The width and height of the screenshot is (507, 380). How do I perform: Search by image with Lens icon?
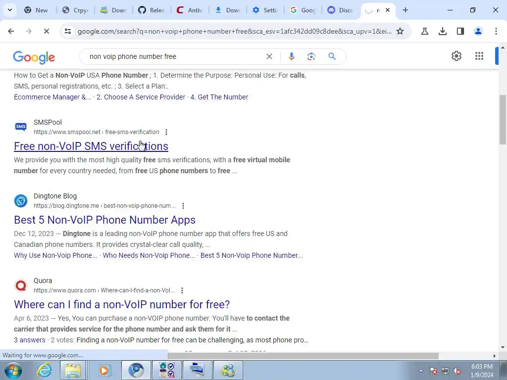[311, 56]
